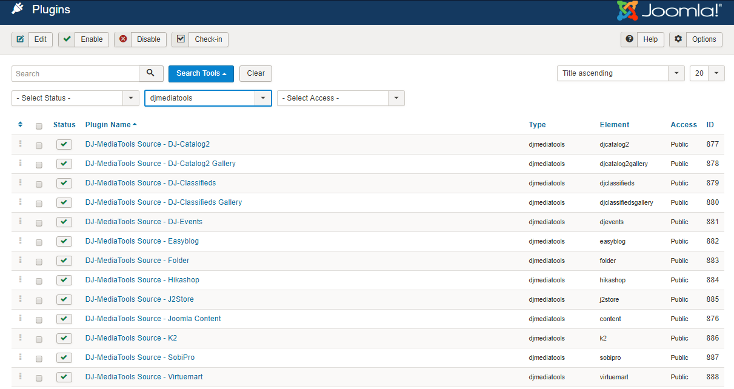This screenshot has height=389, width=734.
Task: Toggle status icon for Virtuemart plugin
Action: coord(64,377)
